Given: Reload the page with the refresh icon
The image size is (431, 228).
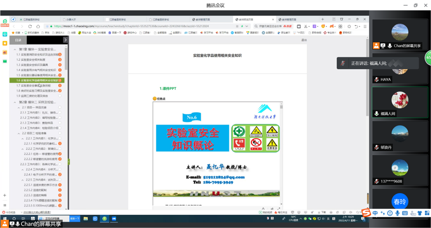Looking at the screenshot, I should tap(30, 26).
